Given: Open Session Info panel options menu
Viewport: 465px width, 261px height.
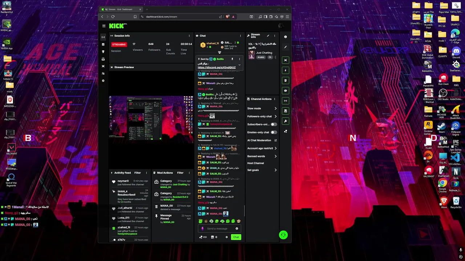Looking at the screenshot, I should point(189,36).
